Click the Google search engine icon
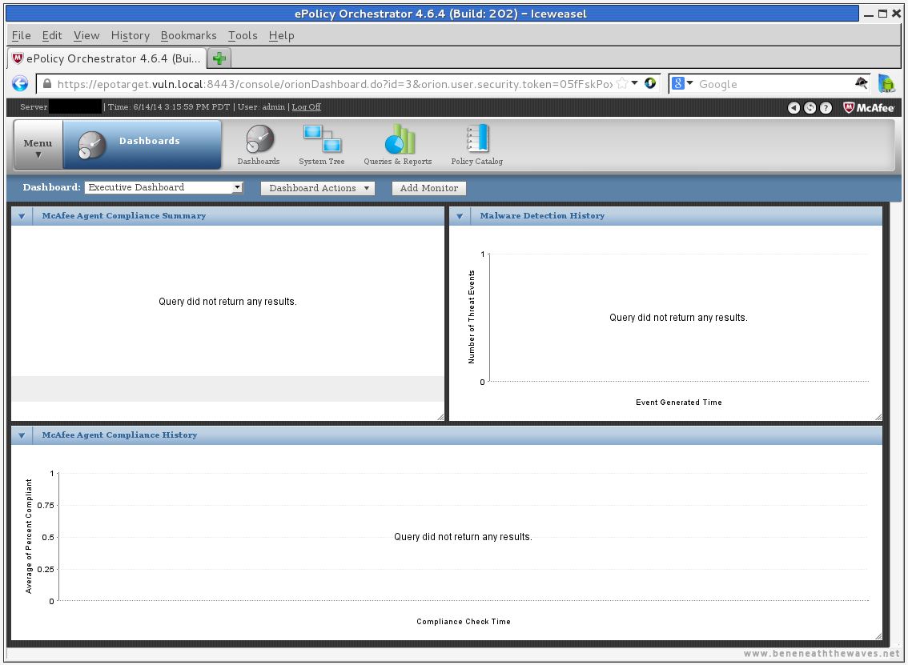This screenshot has height=665, width=908. click(x=677, y=83)
